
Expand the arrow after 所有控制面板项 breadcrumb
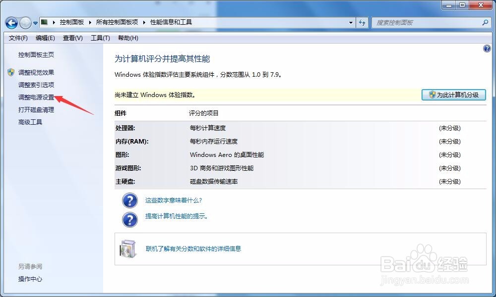click(x=144, y=22)
